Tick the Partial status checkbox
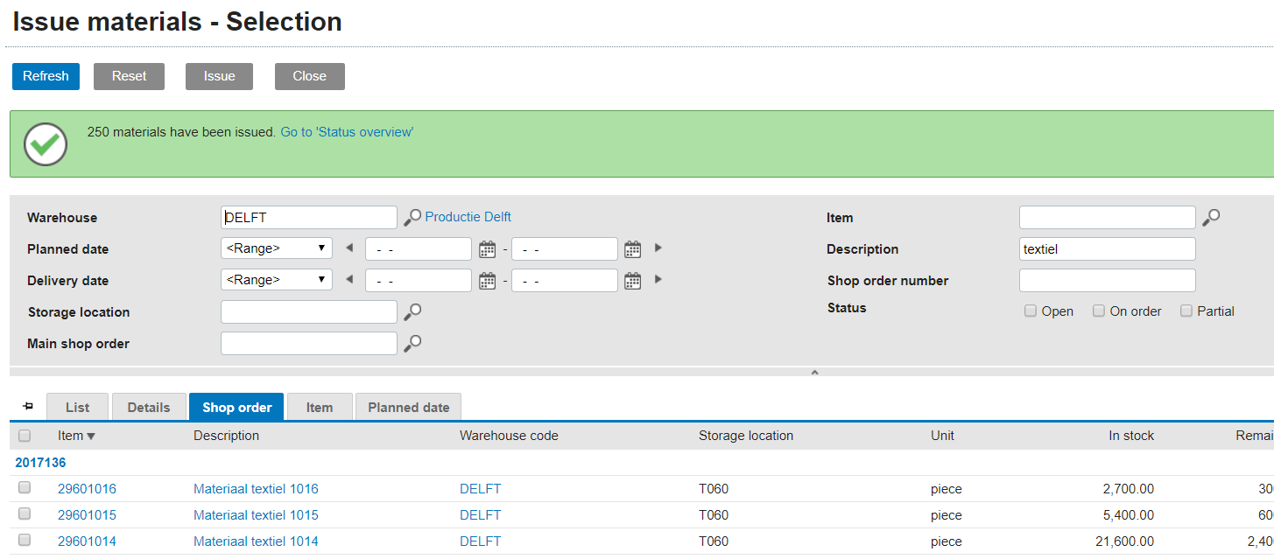 coord(1186,311)
